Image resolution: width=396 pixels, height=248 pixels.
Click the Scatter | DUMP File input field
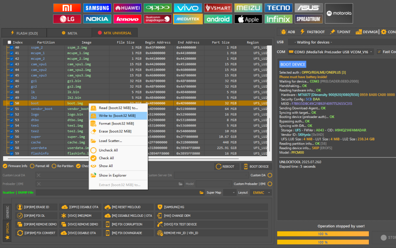click(x=117, y=192)
